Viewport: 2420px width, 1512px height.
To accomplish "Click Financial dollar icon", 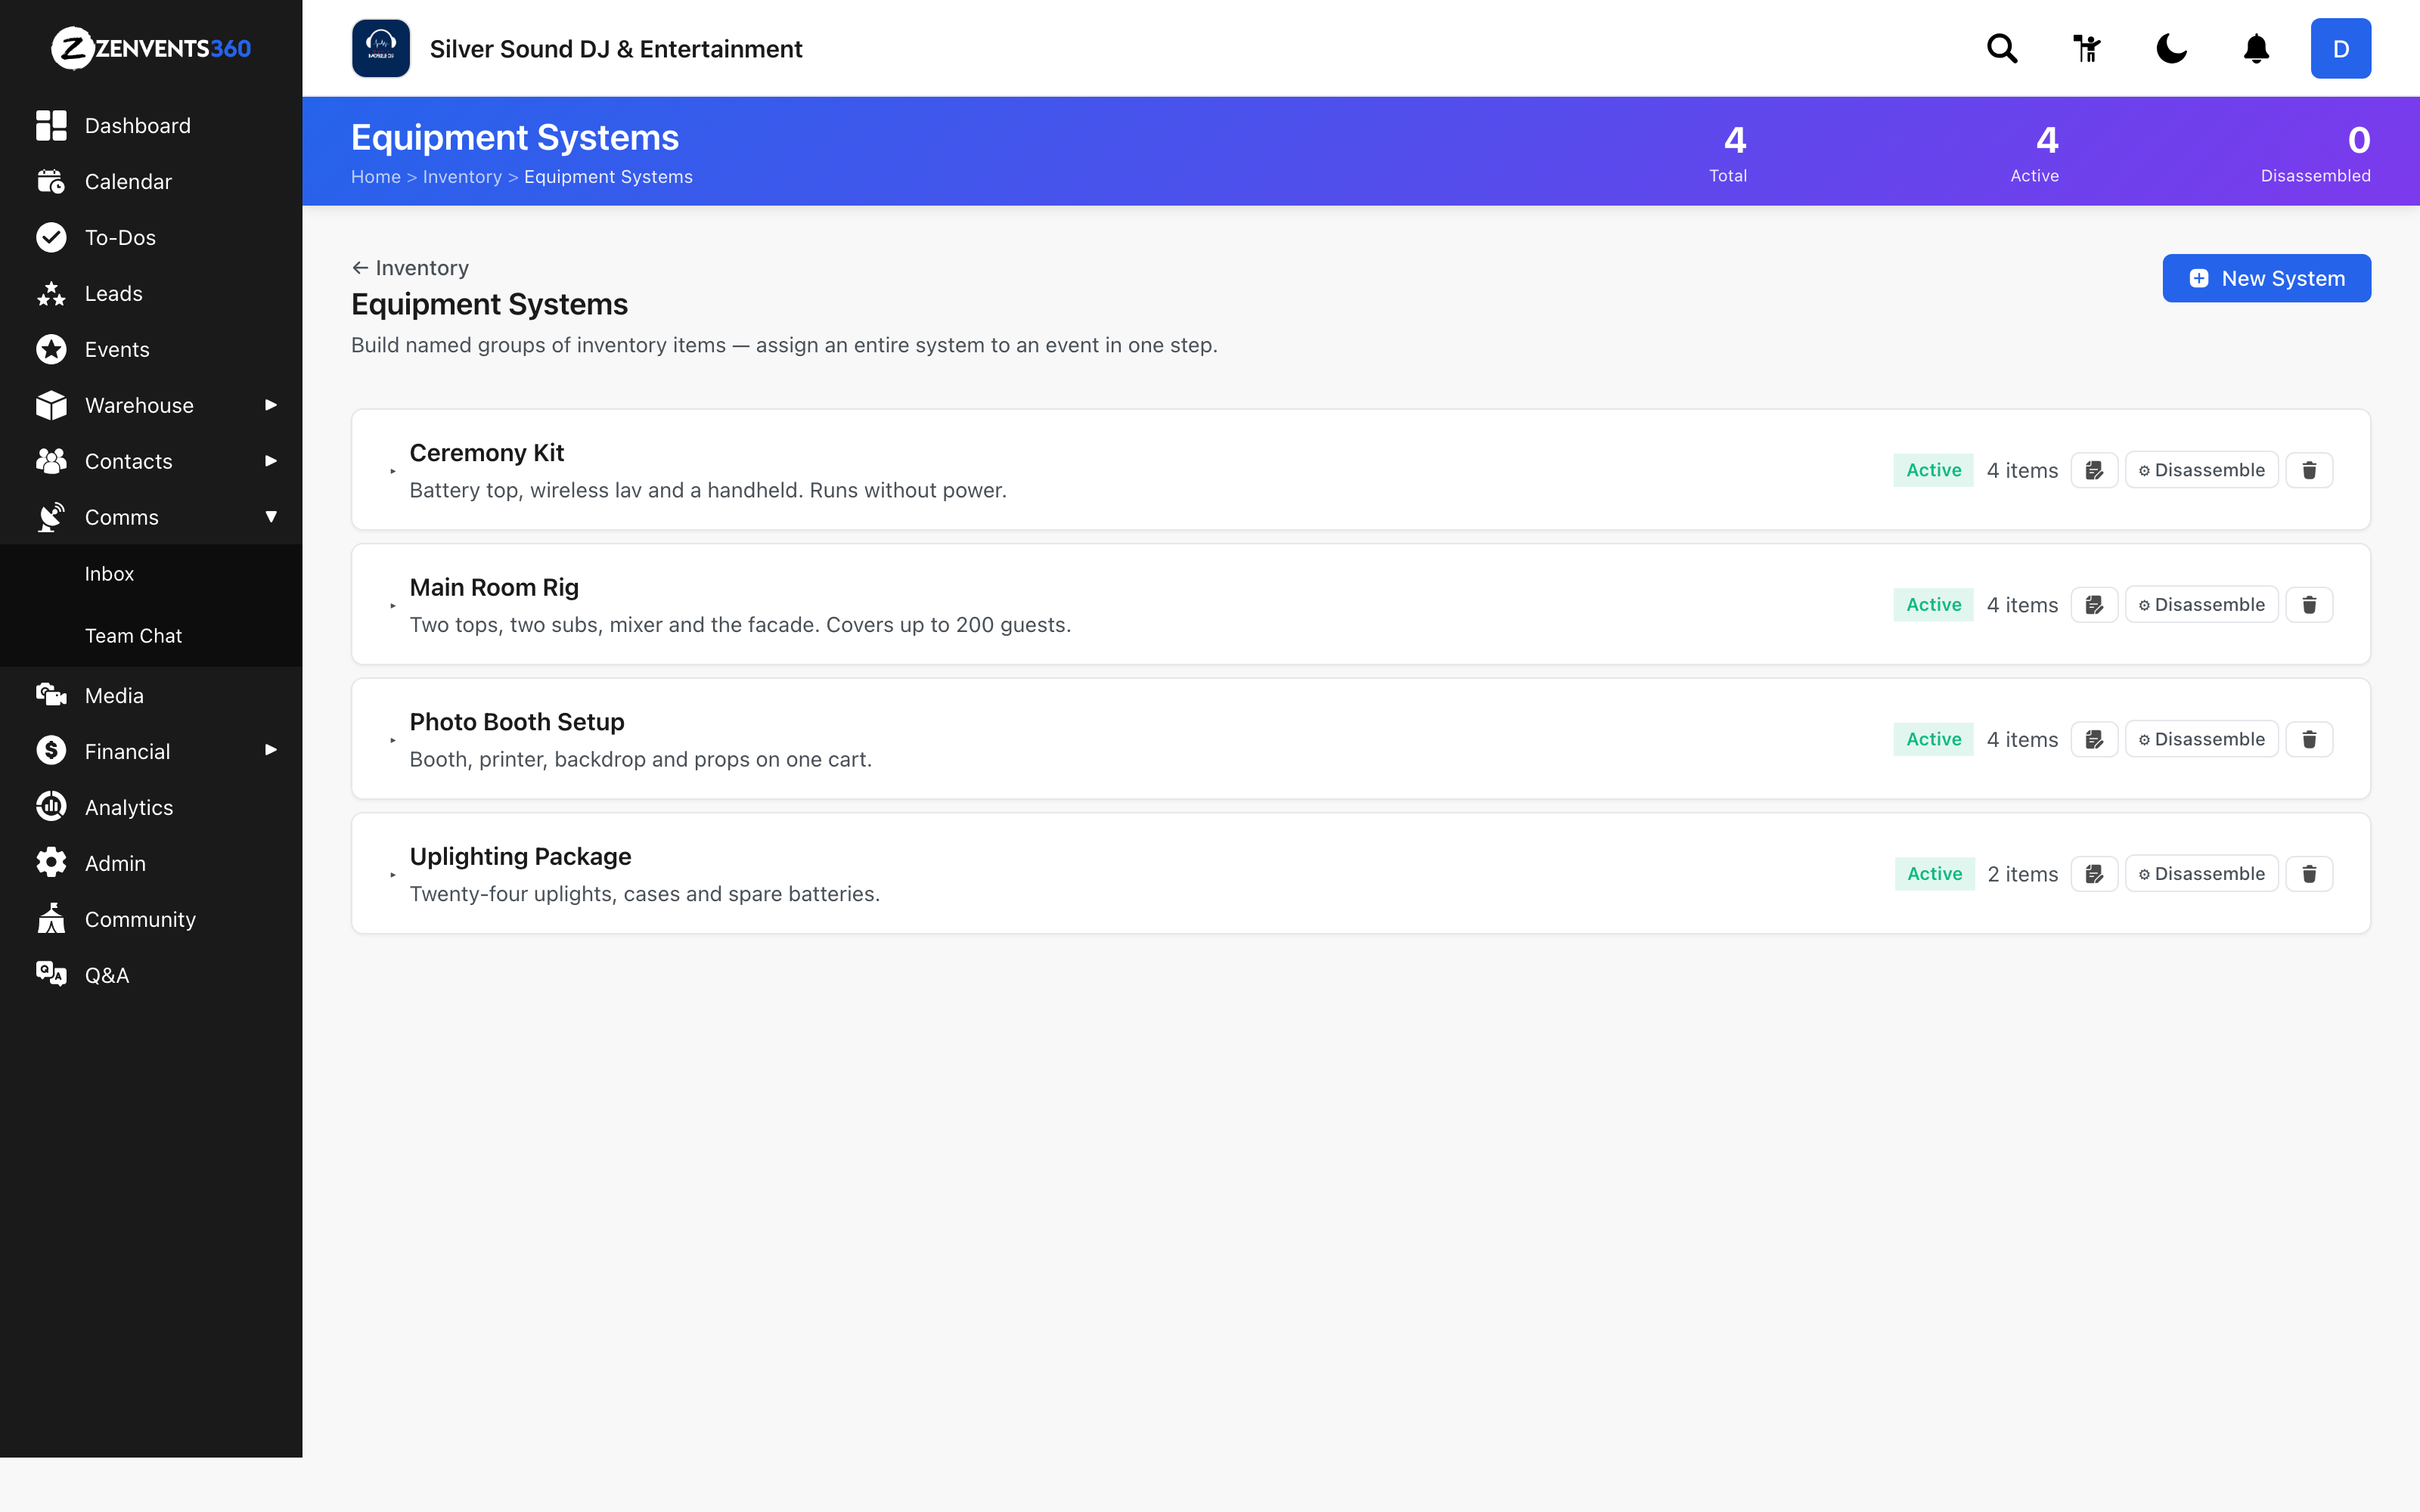I will pos(51,751).
